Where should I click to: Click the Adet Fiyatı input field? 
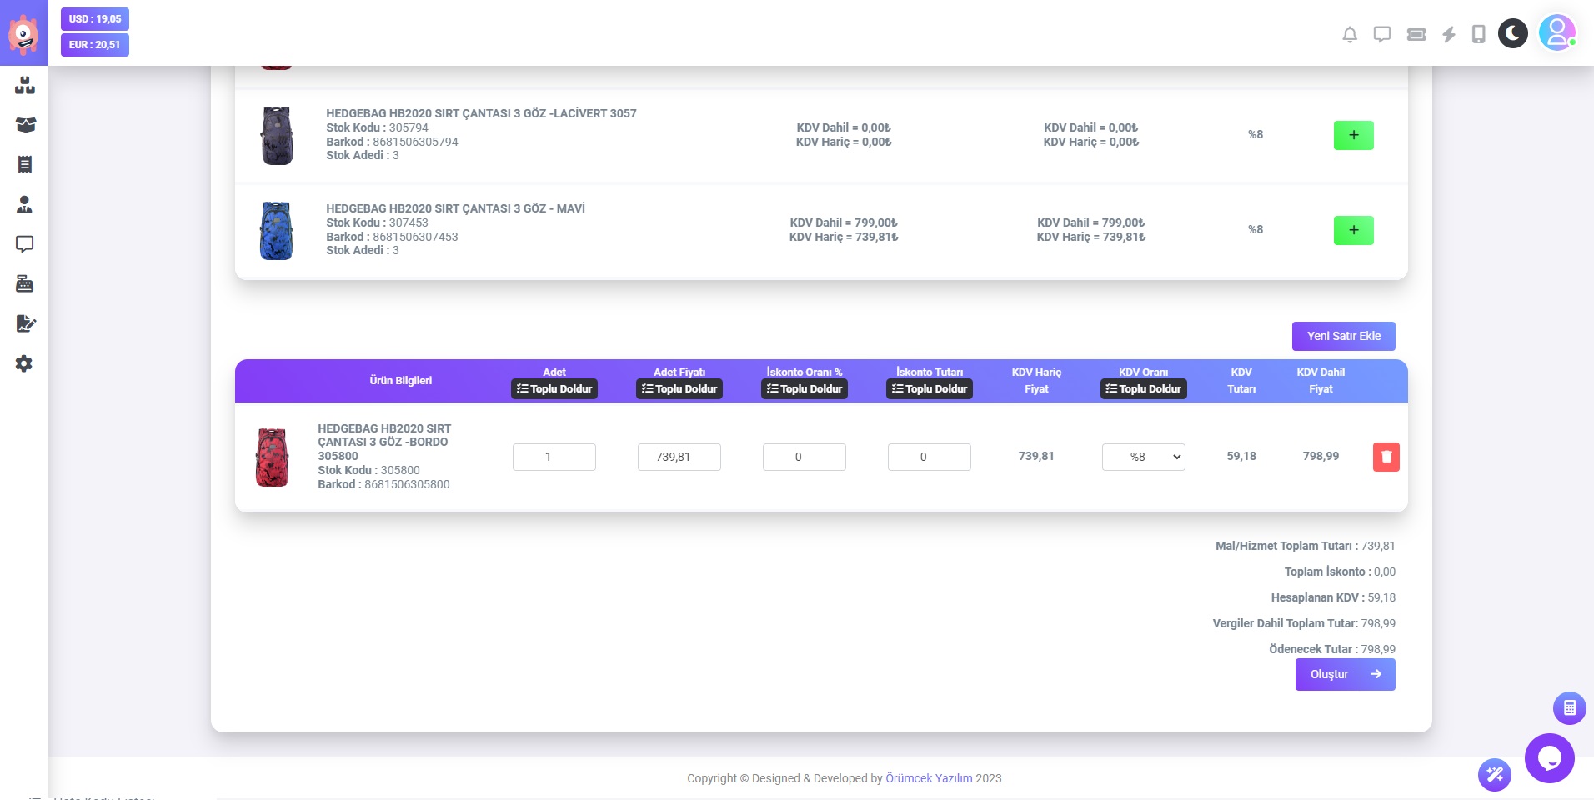(x=679, y=457)
